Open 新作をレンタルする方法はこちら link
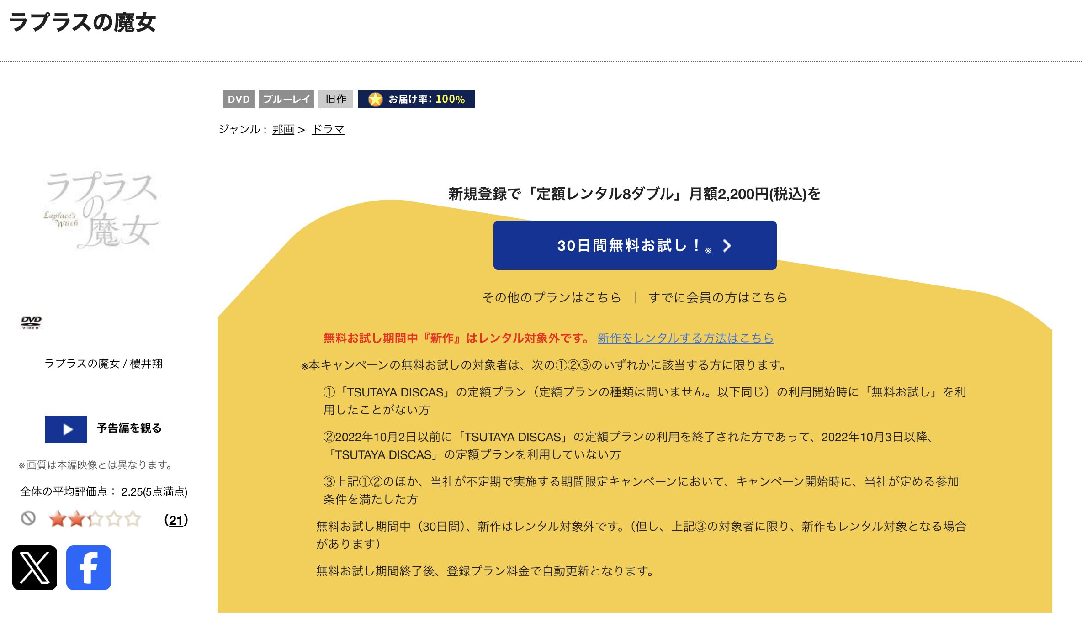The height and width of the screenshot is (623, 1082). (x=686, y=338)
